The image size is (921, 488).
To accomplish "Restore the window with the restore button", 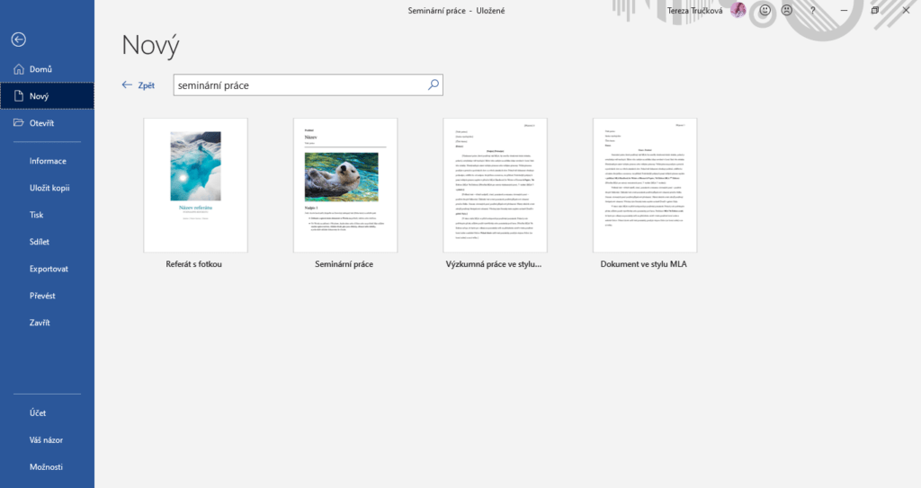I will [874, 11].
